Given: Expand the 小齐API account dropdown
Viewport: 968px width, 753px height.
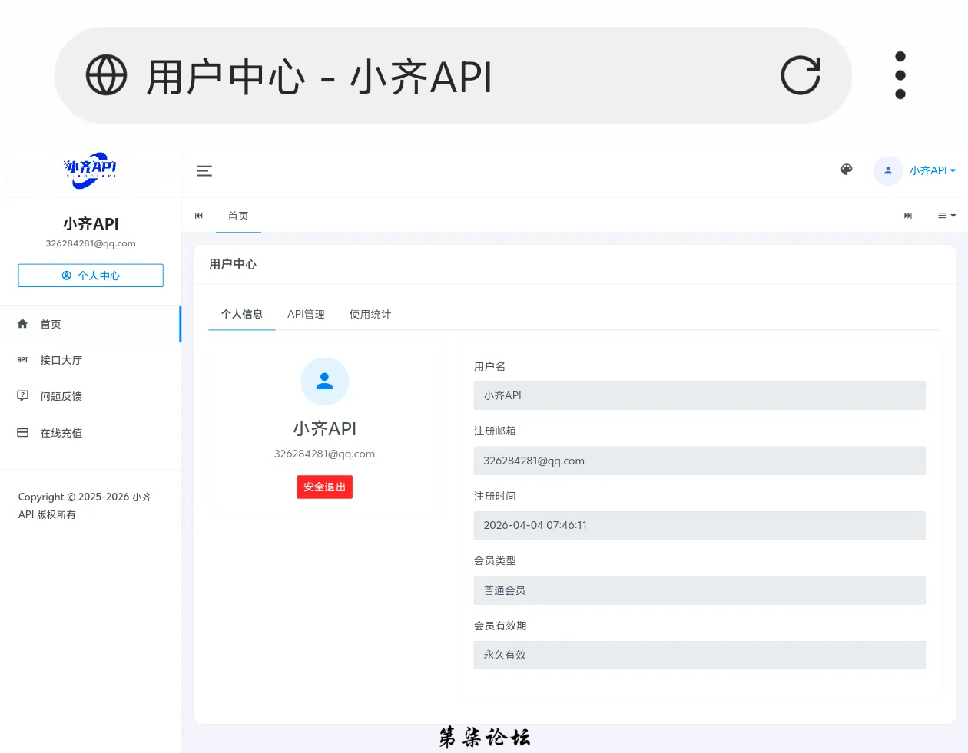Looking at the screenshot, I should tap(933, 170).
